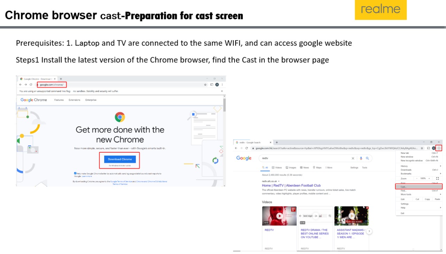Bookmark the Google Chrome download page with star
446x254 pixels.
pos(205,85)
